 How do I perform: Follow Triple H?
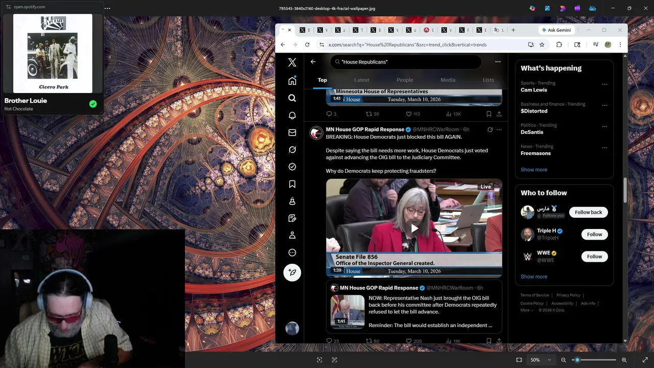(x=594, y=234)
